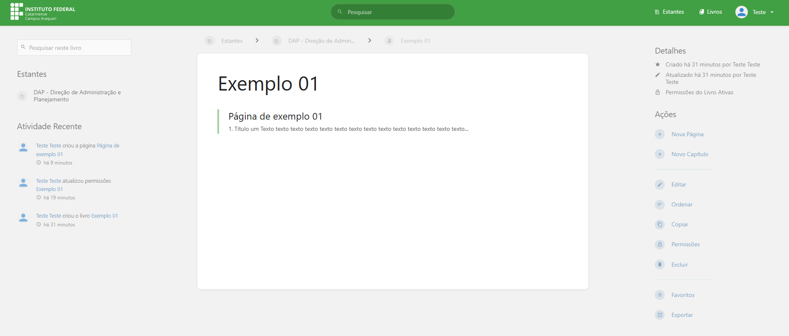Click the Pesquisar field in header
This screenshot has width=789, height=336.
point(392,12)
